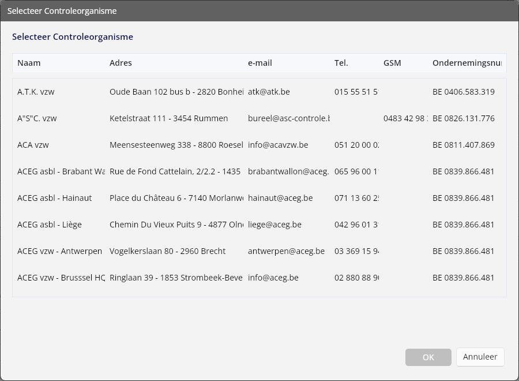Click the atk@atk.be email cell

click(x=269, y=92)
